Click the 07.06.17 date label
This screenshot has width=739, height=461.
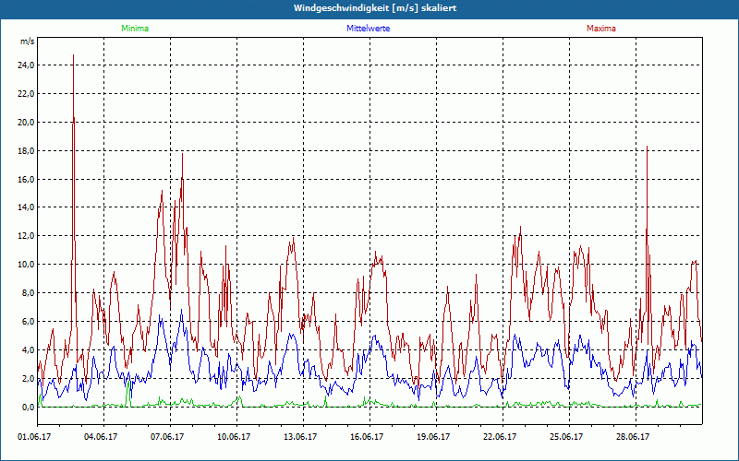pyautogui.click(x=167, y=437)
